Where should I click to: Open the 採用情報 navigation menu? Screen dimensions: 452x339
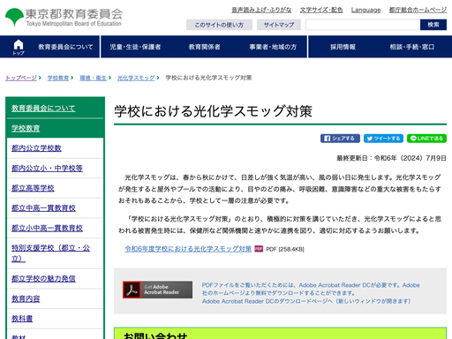pos(343,47)
